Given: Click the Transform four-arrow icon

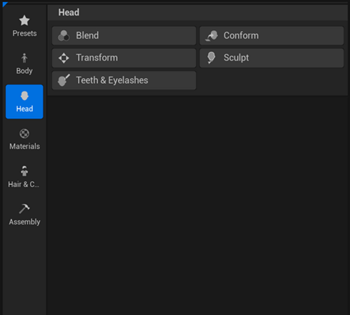Looking at the screenshot, I should tap(64, 58).
